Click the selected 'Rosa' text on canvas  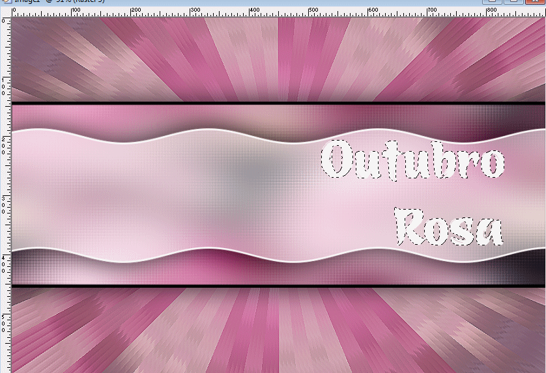[448, 227]
